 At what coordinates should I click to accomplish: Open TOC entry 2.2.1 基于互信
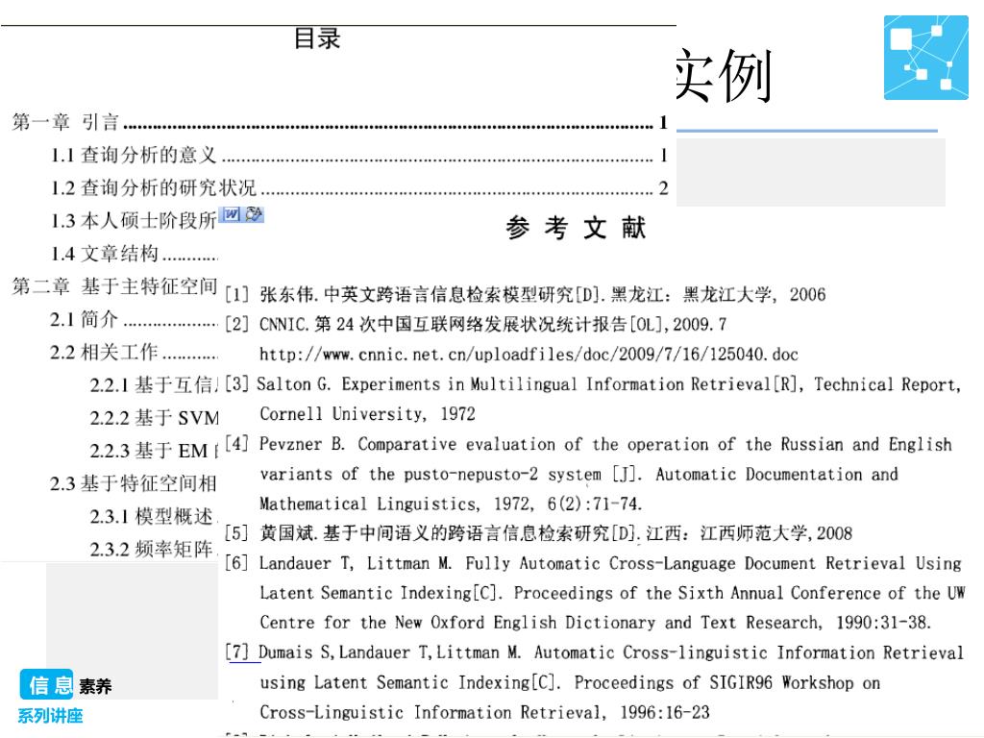[154, 384]
